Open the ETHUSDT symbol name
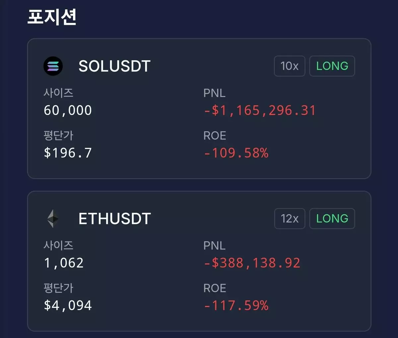This screenshot has width=398, height=338. click(x=114, y=219)
